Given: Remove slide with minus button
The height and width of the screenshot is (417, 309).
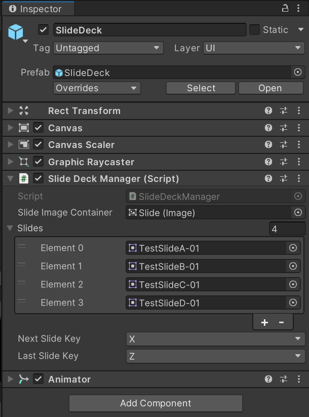Looking at the screenshot, I should (x=282, y=322).
